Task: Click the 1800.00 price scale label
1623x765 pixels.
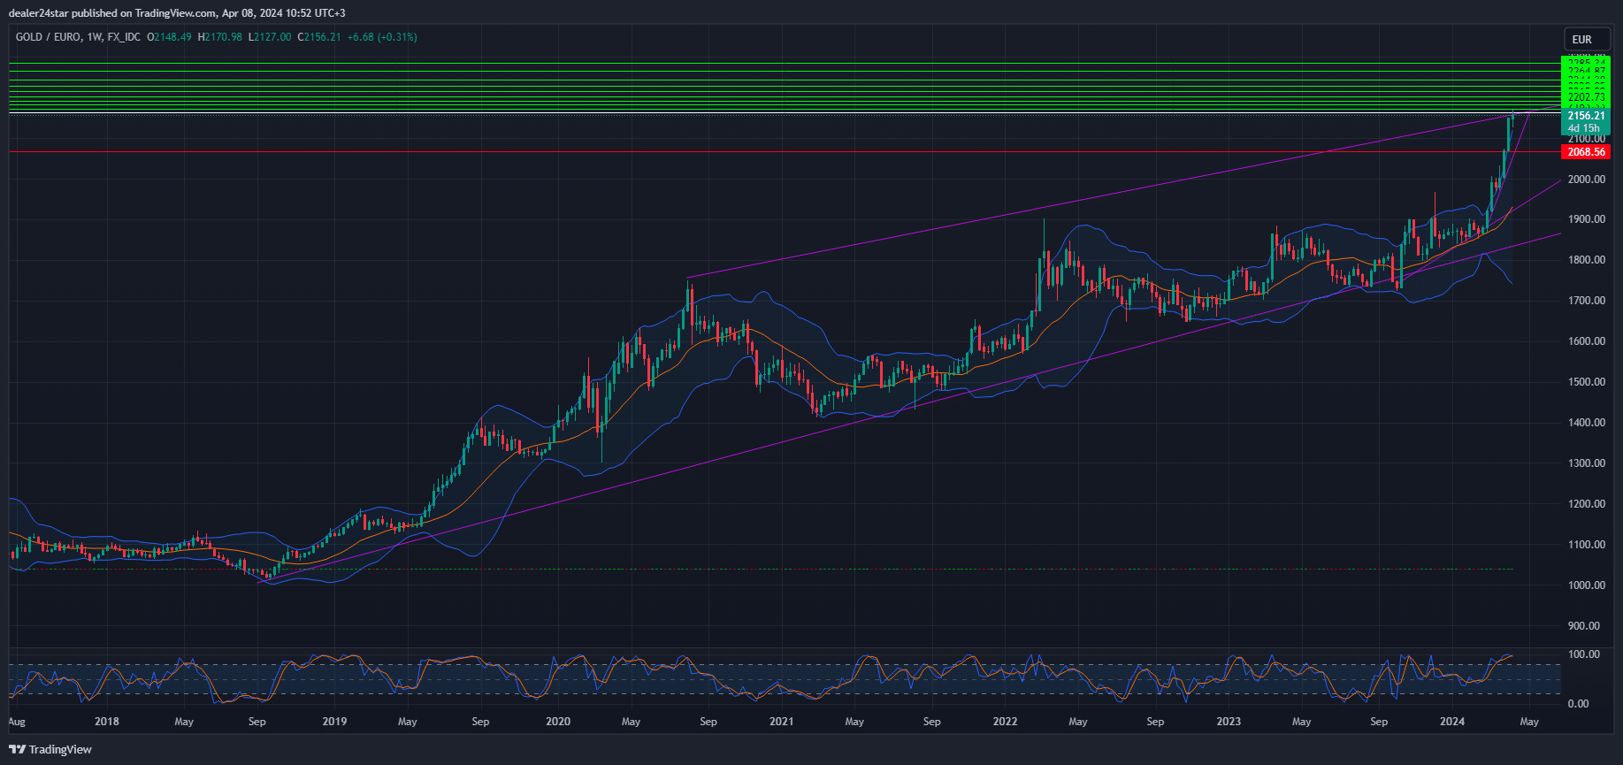Action: [1586, 260]
